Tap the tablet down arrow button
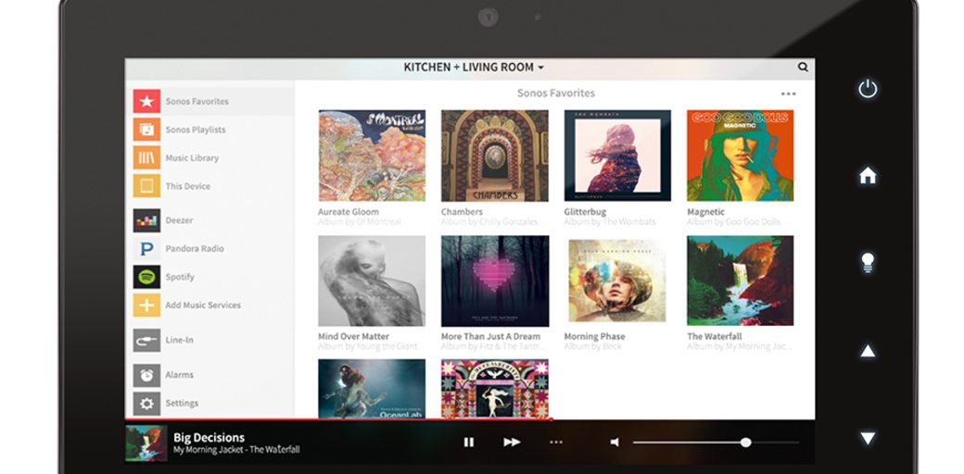The height and width of the screenshot is (474, 964). pyautogui.click(x=868, y=439)
